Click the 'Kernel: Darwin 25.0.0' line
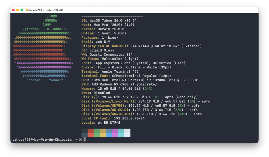269x157 pixels. tap(103, 29)
